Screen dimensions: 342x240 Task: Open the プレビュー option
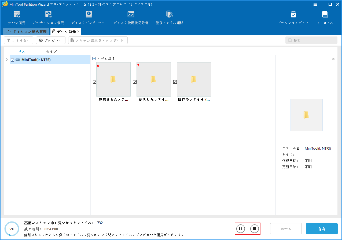coord(50,40)
